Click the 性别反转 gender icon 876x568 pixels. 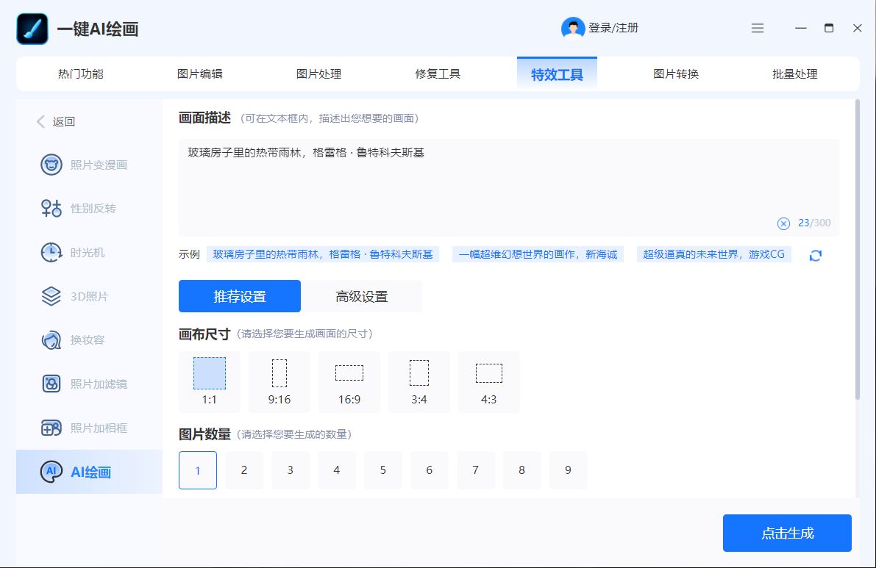[51, 208]
